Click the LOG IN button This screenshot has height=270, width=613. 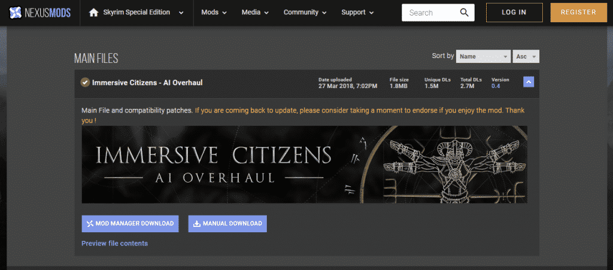(514, 13)
